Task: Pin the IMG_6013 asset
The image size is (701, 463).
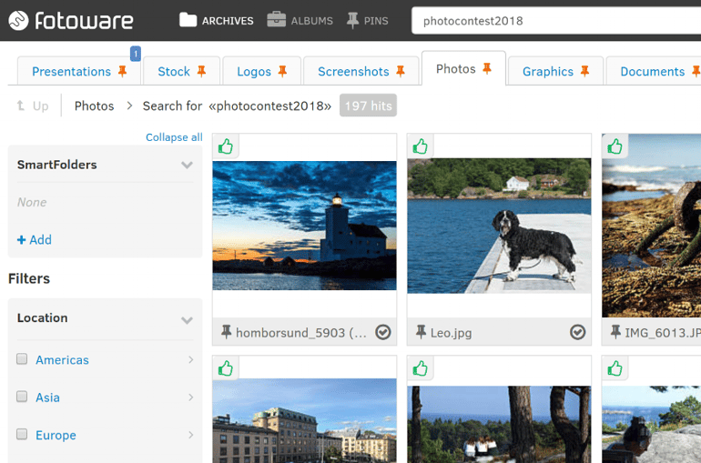Action: click(615, 332)
